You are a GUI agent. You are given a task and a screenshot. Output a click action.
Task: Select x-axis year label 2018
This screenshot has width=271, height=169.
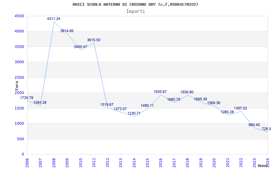(188, 163)
